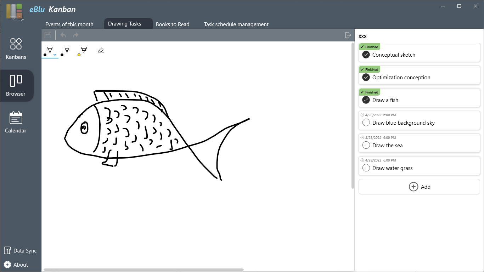Screen dimensions: 484x272
Task: Click the Add task button
Action: tap(419, 187)
